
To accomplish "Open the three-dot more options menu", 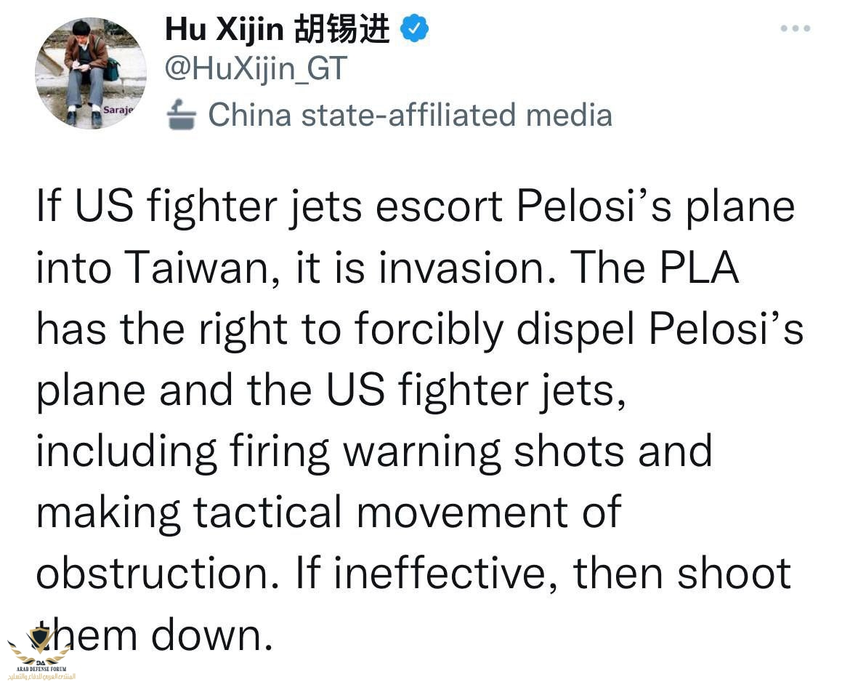I will [x=796, y=28].
